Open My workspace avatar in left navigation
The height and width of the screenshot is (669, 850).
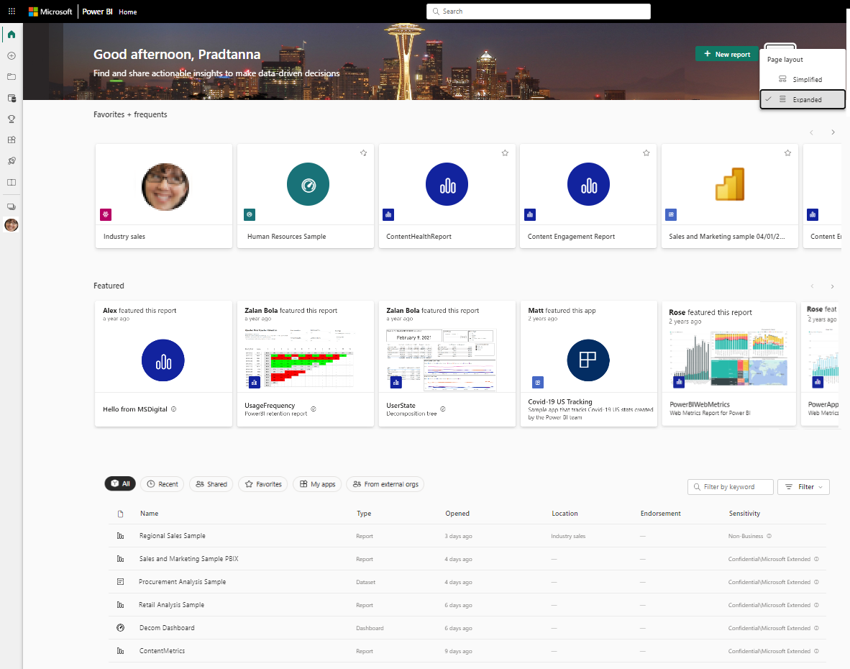(12, 225)
